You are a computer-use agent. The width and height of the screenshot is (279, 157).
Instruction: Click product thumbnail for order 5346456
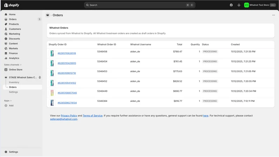pyautogui.click(x=52, y=53)
